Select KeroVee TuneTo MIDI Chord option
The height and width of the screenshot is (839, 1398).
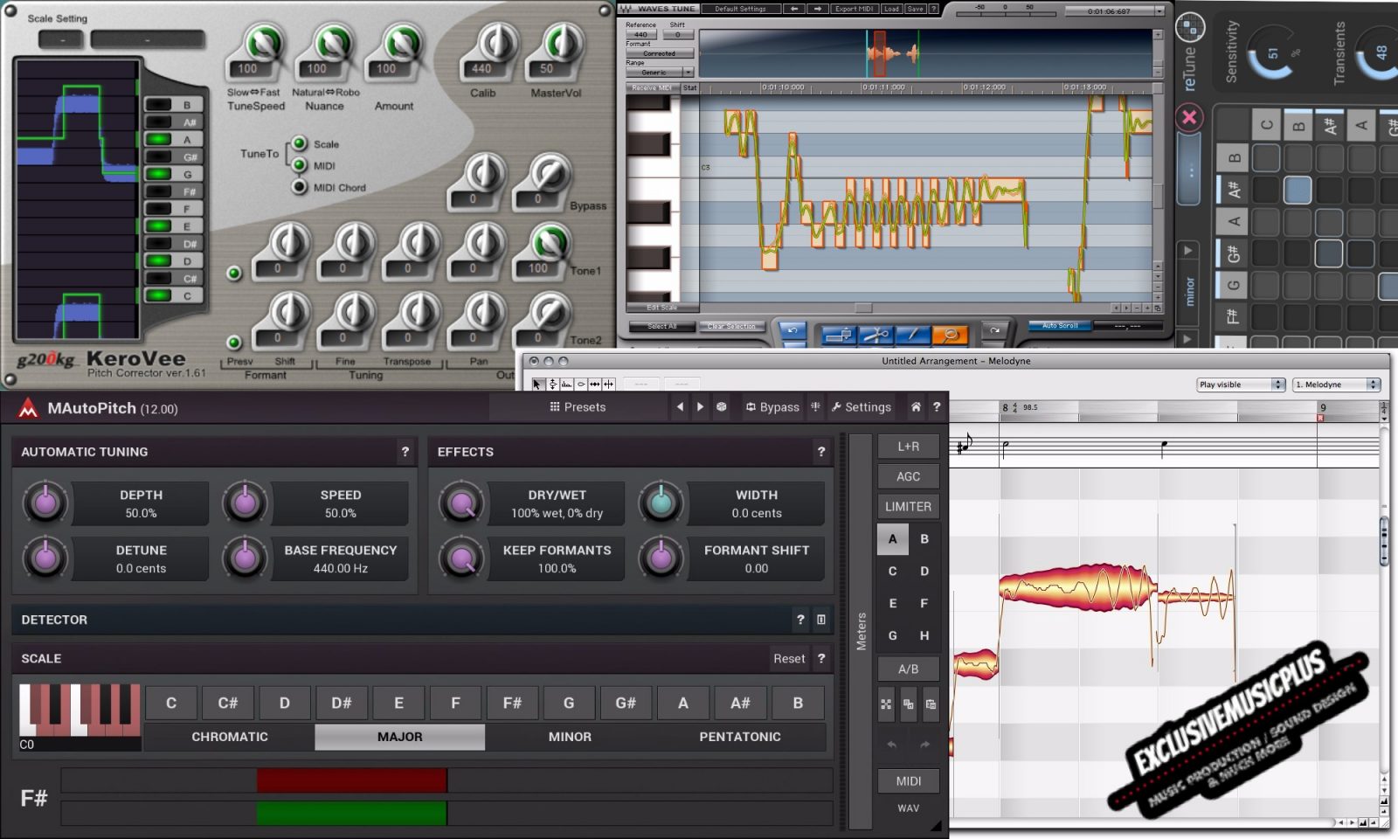click(x=299, y=187)
